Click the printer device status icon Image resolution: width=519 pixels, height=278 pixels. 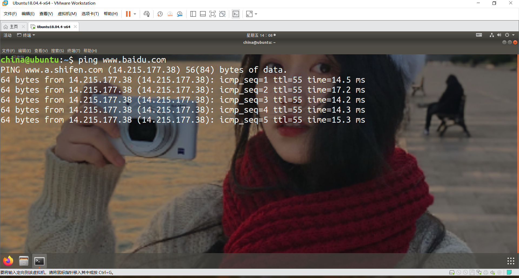click(486, 272)
